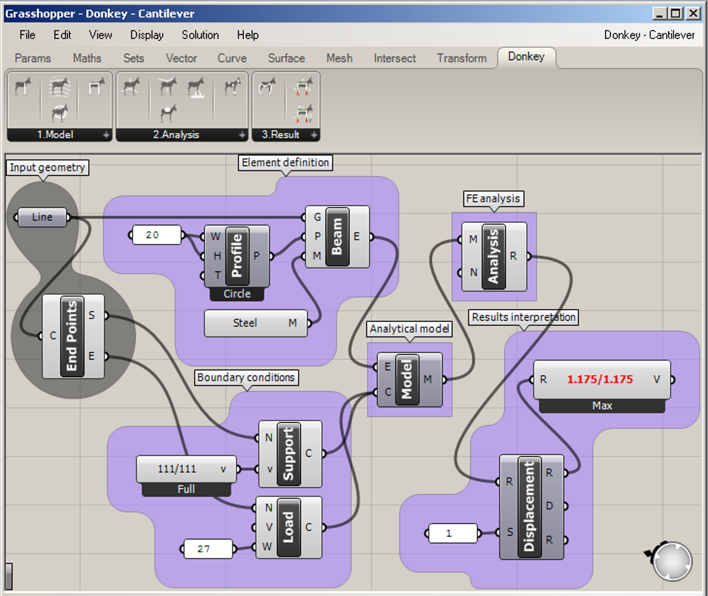Click the deformed donkey icon in 3.Result panel

(x=267, y=87)
